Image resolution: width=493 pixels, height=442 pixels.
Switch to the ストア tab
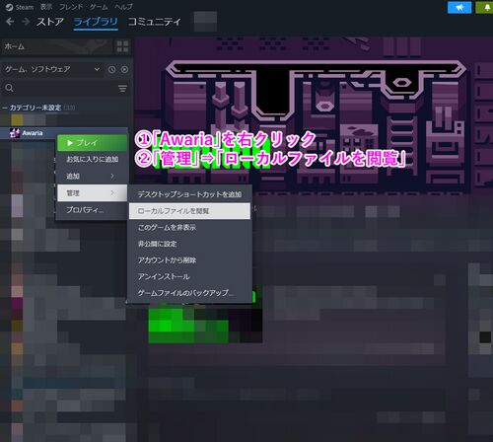(50, 22)
